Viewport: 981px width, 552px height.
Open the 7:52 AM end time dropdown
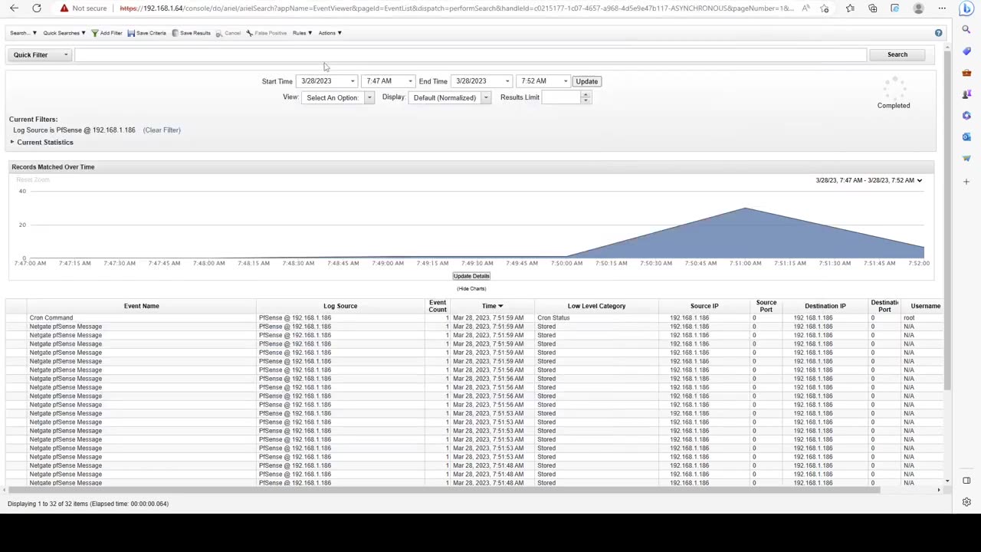point(566,81)
